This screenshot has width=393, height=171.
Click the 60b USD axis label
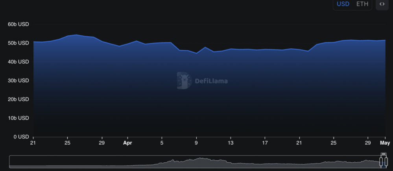pos(18,24)
